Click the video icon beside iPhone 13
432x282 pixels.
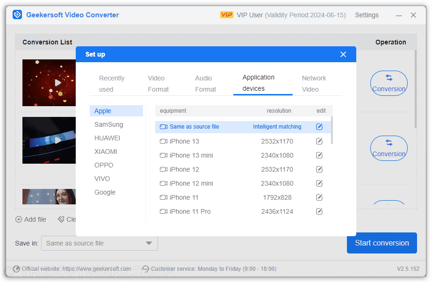(164, 141)
